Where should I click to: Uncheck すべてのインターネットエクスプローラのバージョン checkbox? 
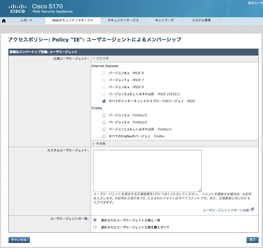pos(104,101)
